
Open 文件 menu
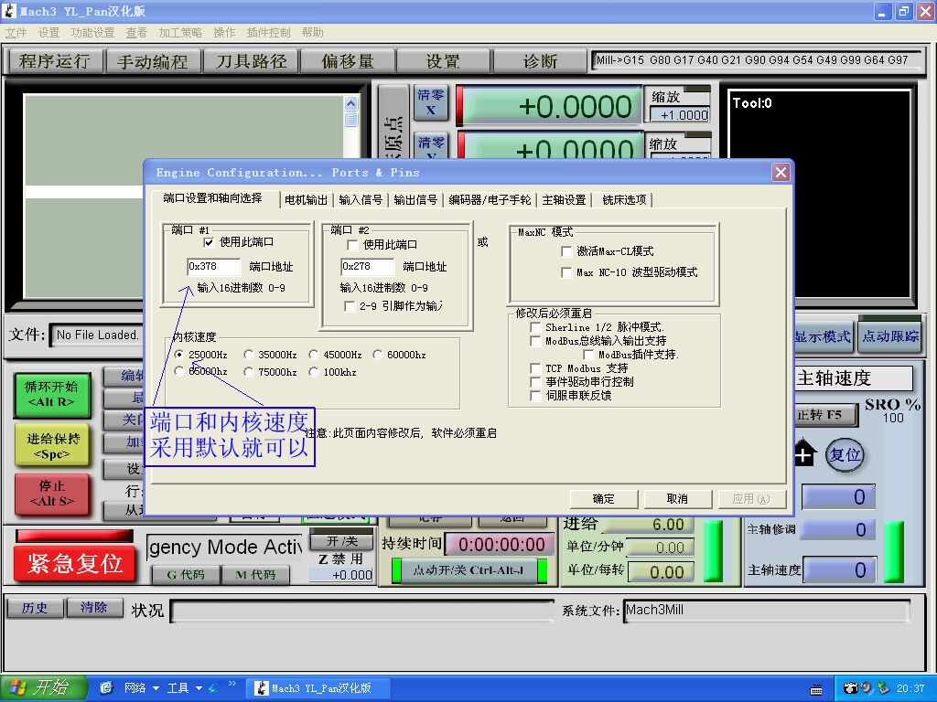[16, 33]
